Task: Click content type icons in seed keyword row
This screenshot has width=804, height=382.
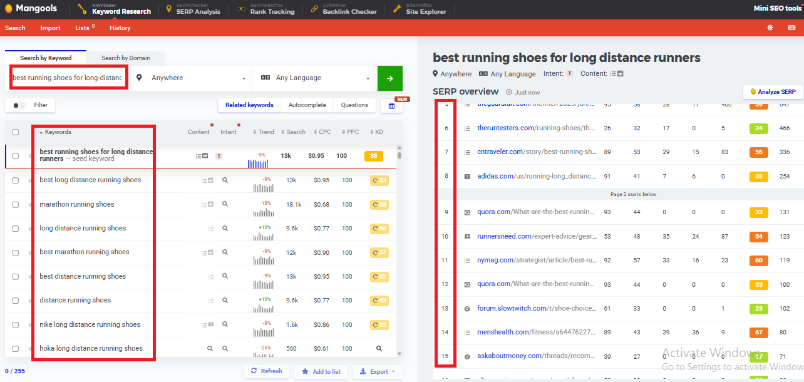Action: click(202, 156)
